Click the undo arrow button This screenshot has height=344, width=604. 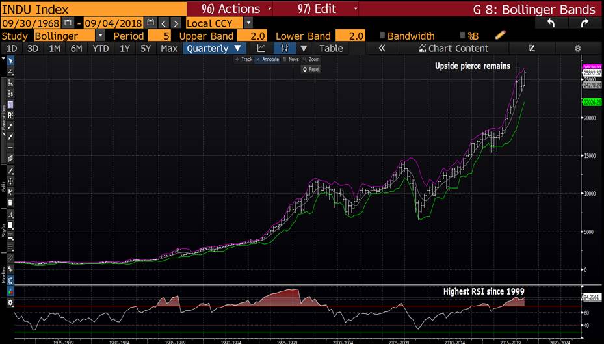point(551,23)
